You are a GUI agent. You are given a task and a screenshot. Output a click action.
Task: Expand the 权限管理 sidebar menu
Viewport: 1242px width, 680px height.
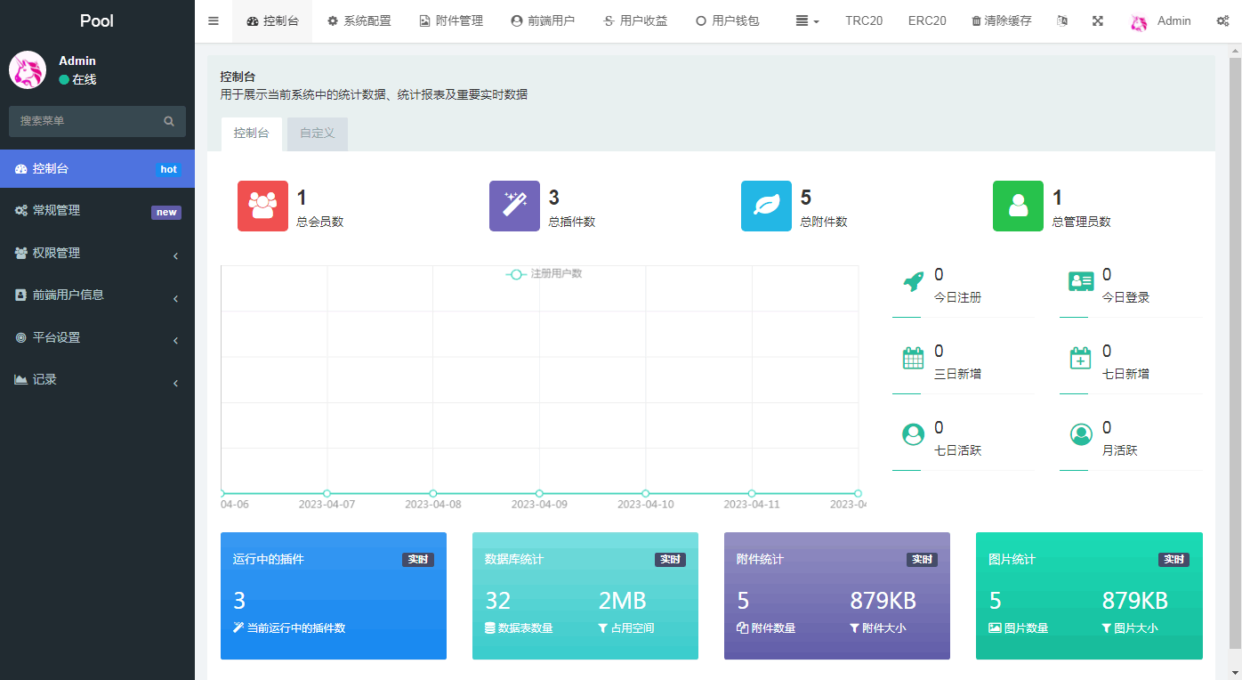coord(97,254)
